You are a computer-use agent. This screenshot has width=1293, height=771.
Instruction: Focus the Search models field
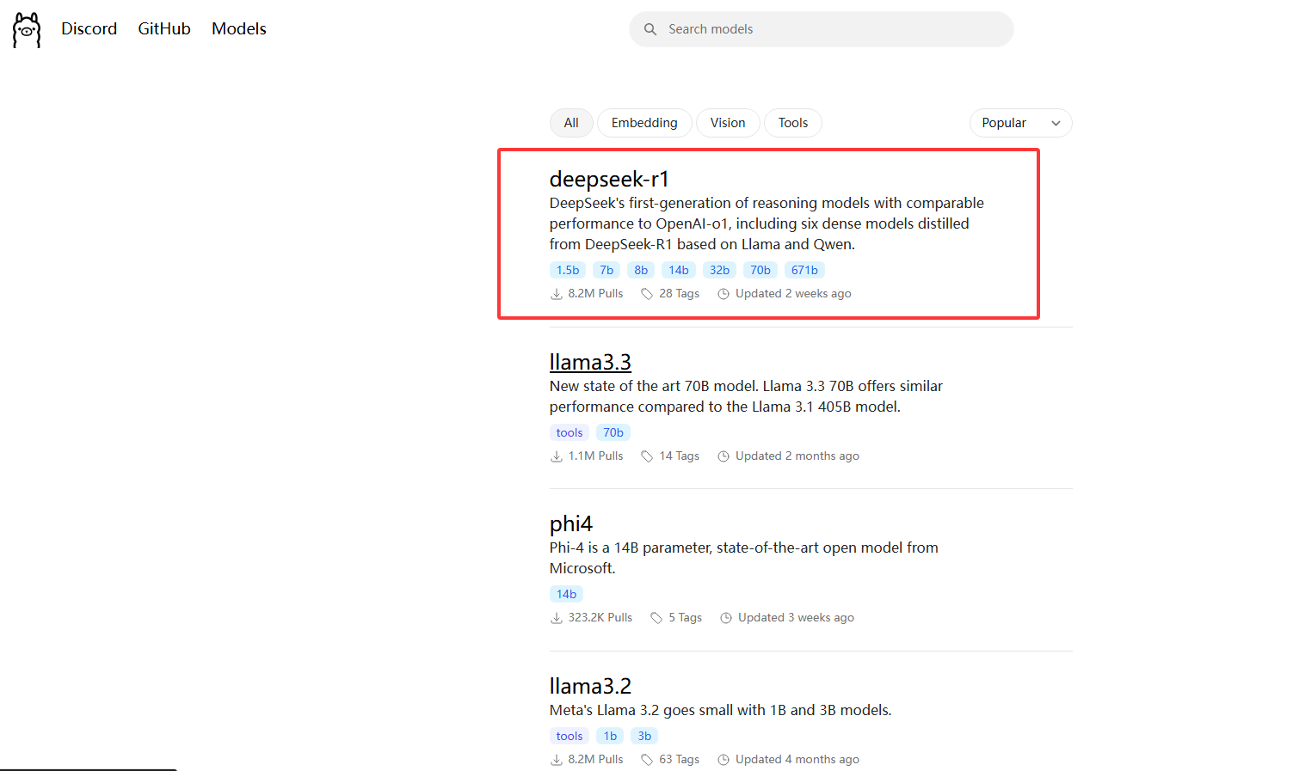[x=822, y=29]
